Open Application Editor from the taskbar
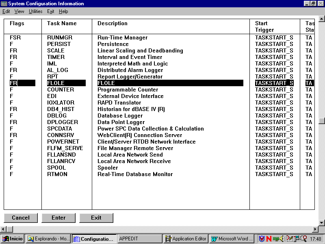This screenshot has height=244, width=325. [x=186, y=239]
